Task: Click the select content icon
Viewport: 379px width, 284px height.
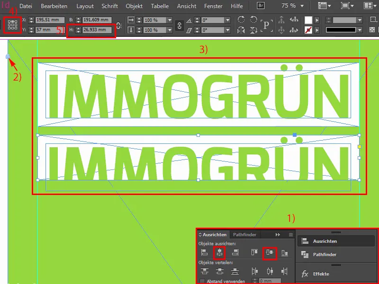Action: (281, 30)
